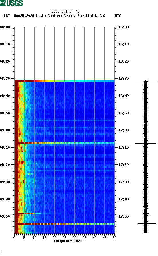Click the '09:30' PST time label
158x256 pixels.
(x=5, y=182)
